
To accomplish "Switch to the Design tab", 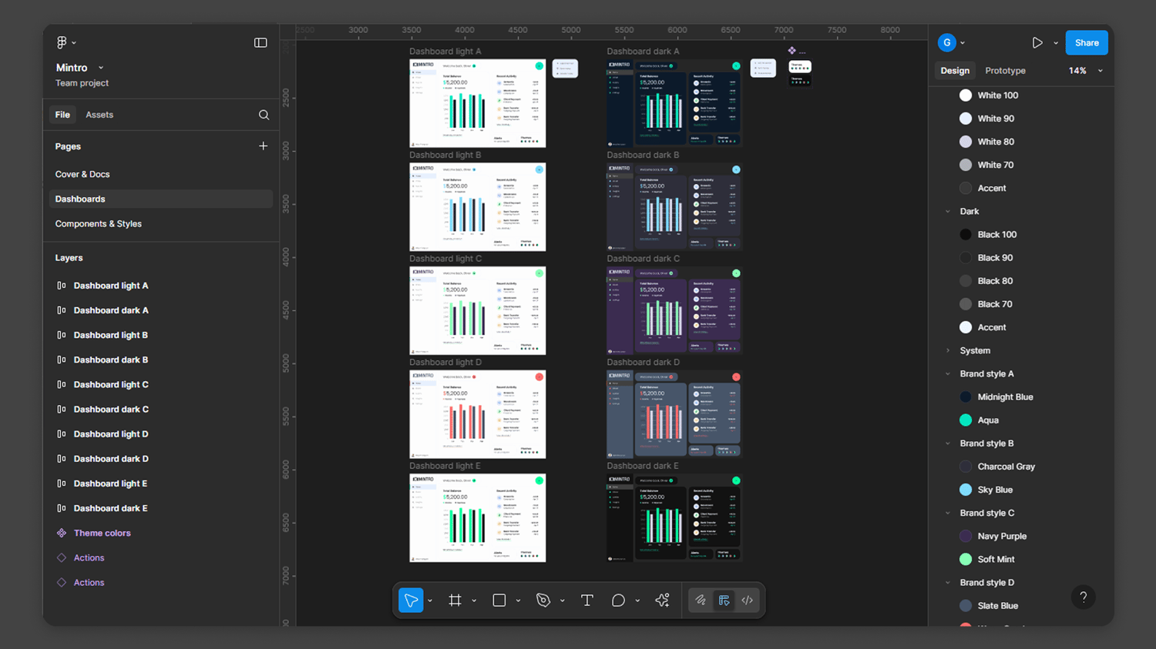I will [955, 71].
